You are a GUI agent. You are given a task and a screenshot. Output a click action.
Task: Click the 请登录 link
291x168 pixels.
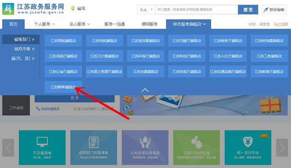point(264,24)
